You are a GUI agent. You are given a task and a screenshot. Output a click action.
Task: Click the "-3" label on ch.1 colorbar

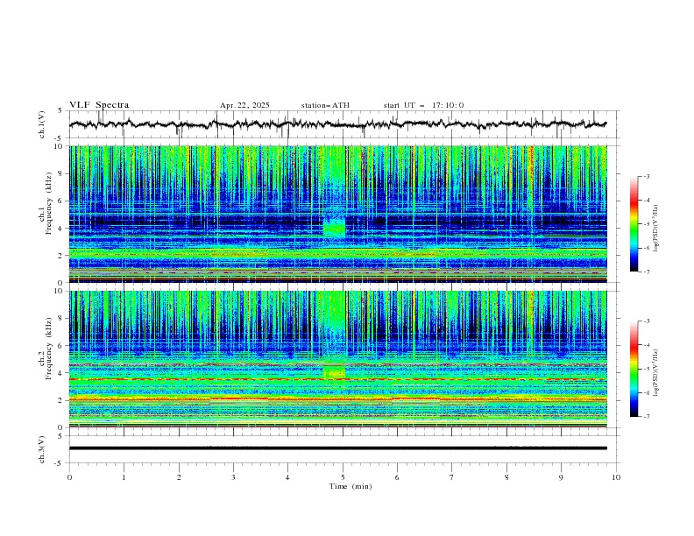(646, 176)
